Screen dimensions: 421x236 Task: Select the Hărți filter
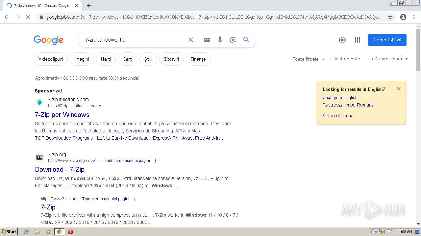[x=106, y=59]
